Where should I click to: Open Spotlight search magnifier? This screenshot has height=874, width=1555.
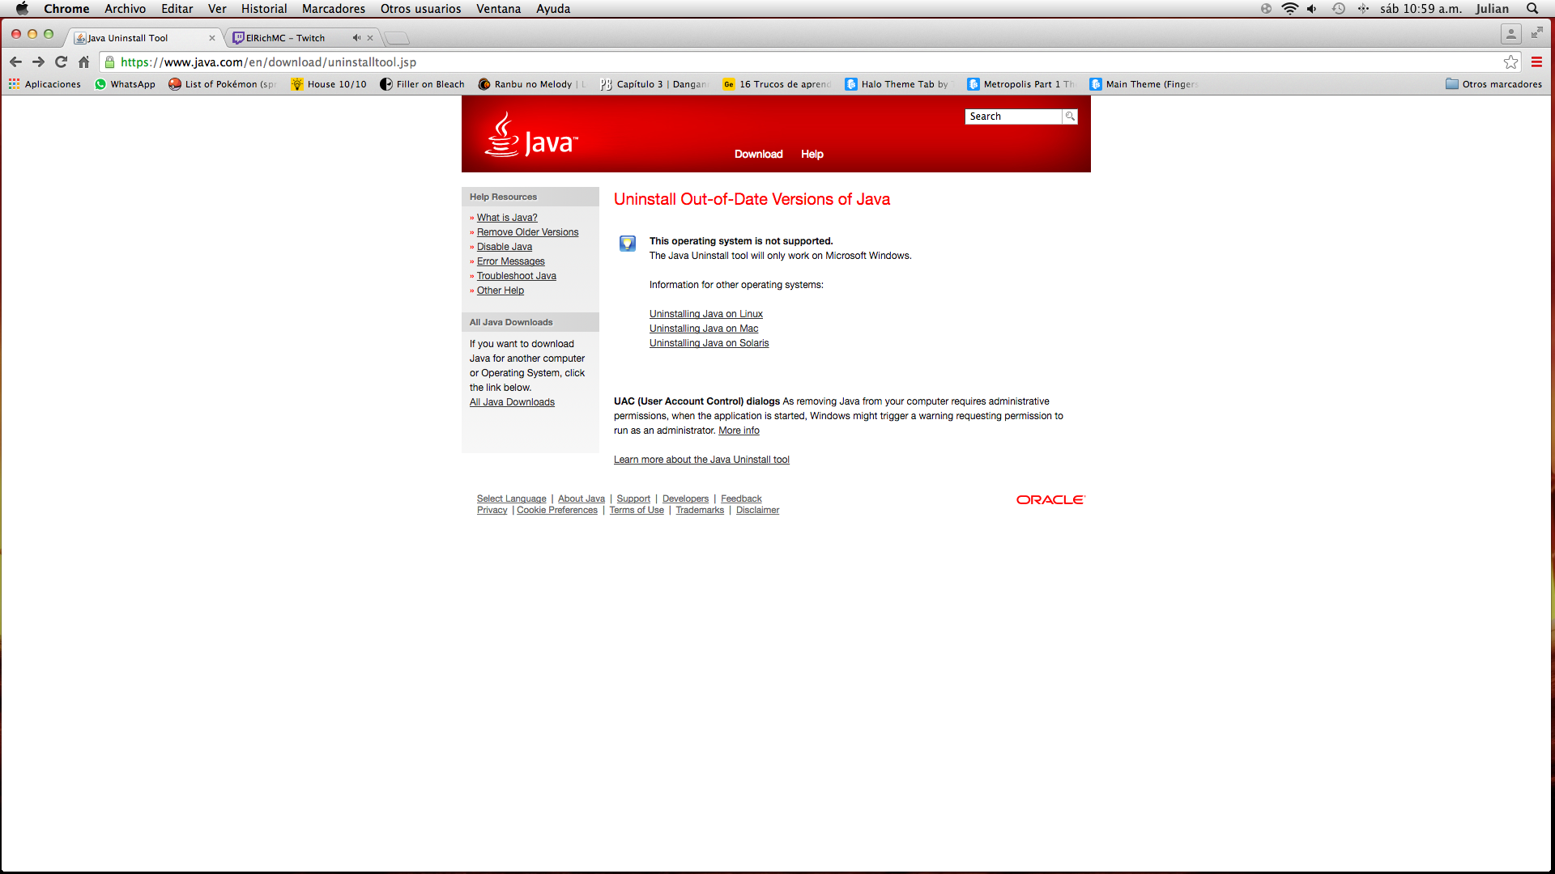pos(1532,9)
